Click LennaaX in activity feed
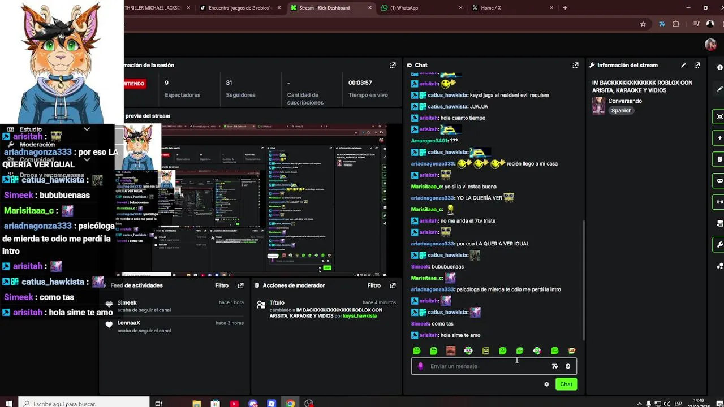 129,323
